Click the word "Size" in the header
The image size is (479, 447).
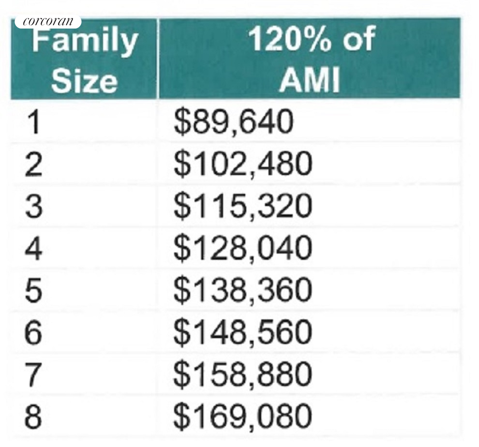(x=84, y=81)
